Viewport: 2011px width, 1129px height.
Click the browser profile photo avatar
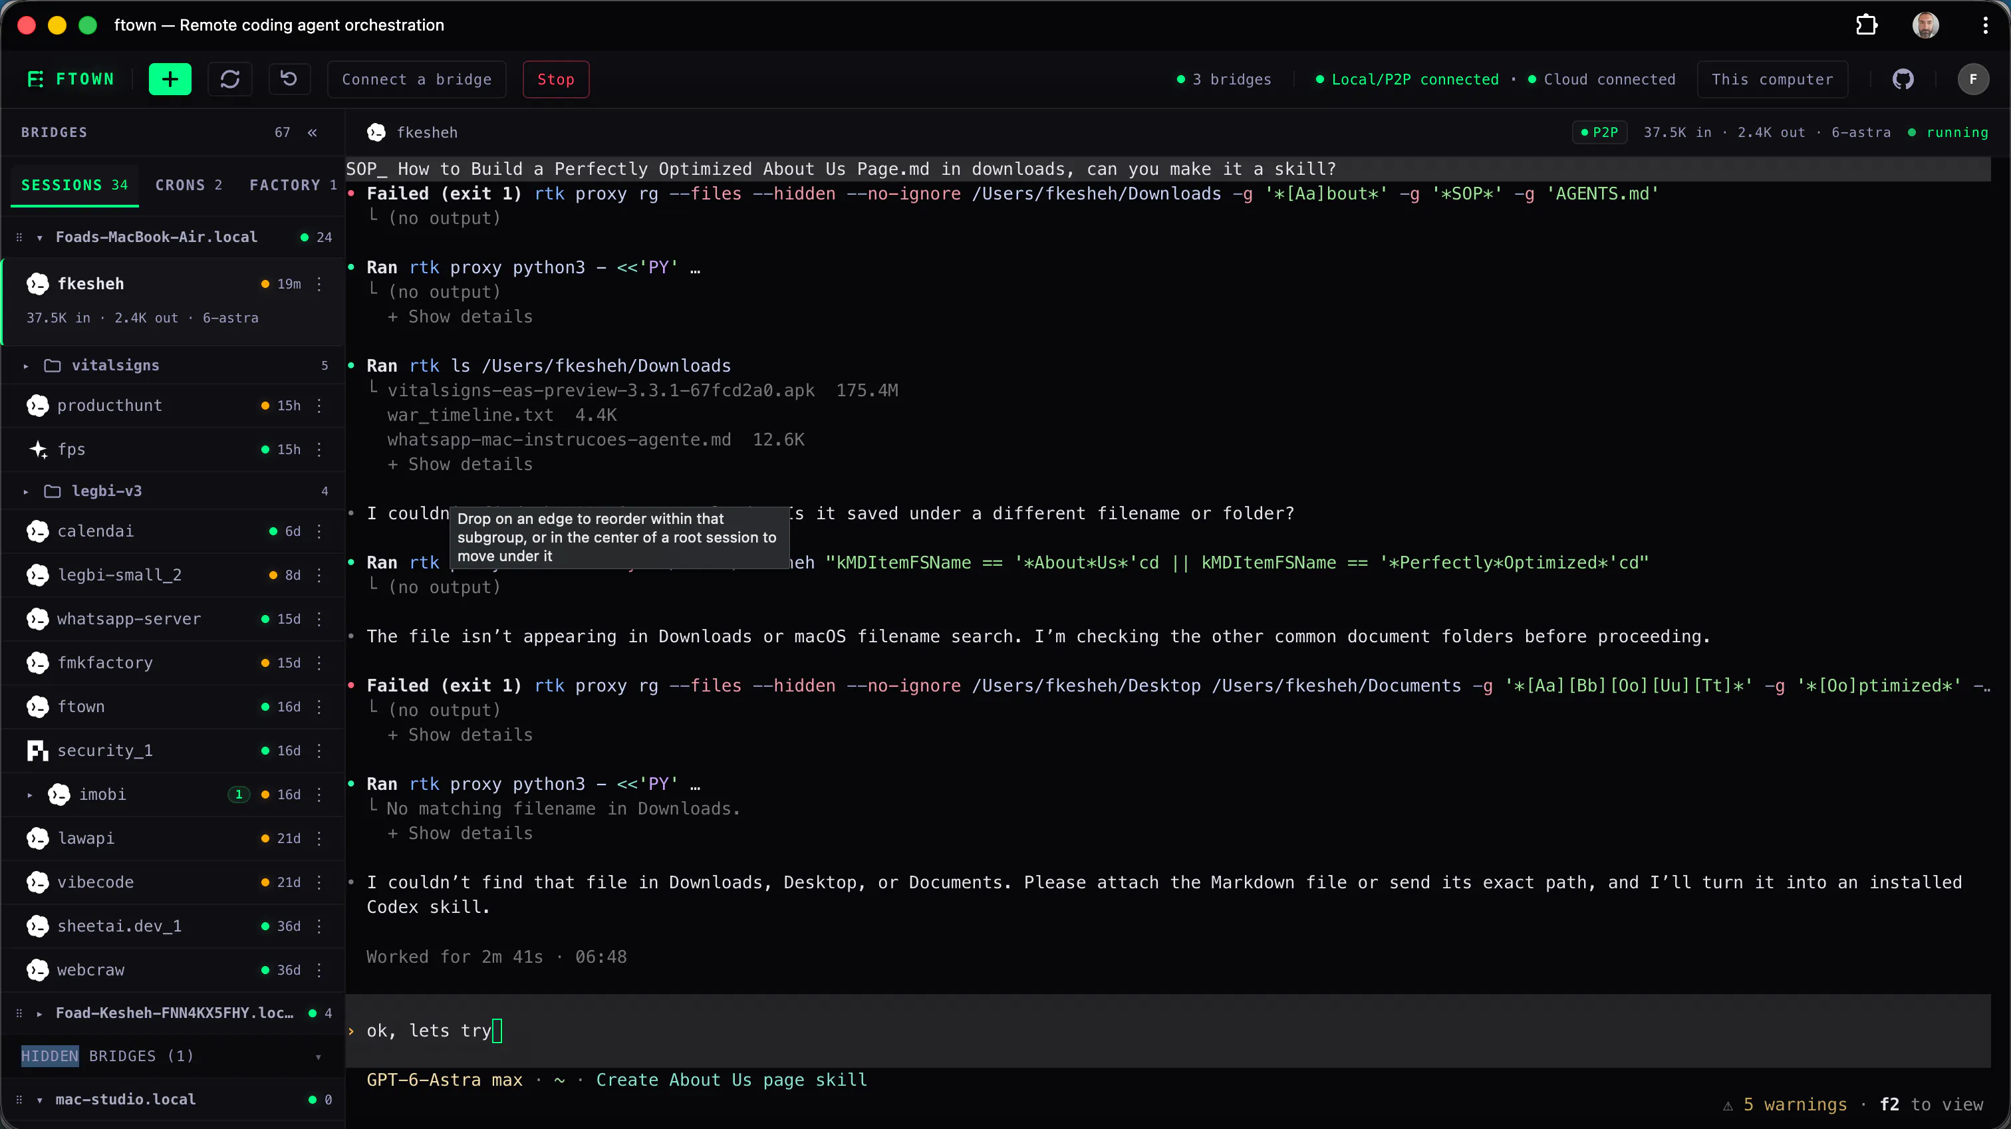click(x=1925, y=25)
